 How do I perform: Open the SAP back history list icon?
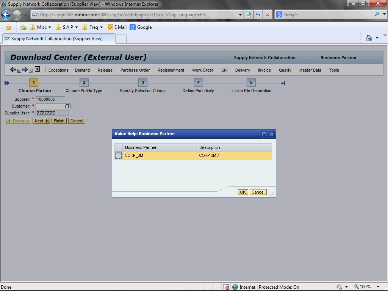click(19, 71)
